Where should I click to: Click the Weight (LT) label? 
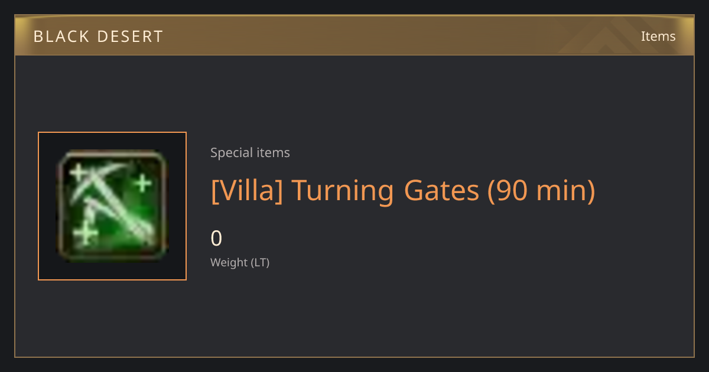pos(240,262)
